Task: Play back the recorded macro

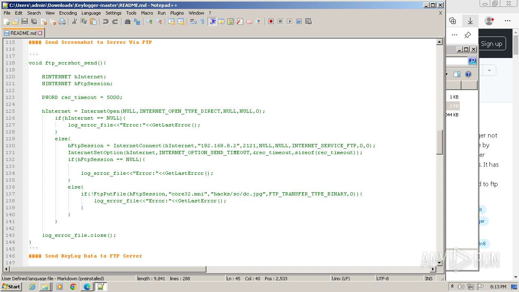Action: pos(290,21)
